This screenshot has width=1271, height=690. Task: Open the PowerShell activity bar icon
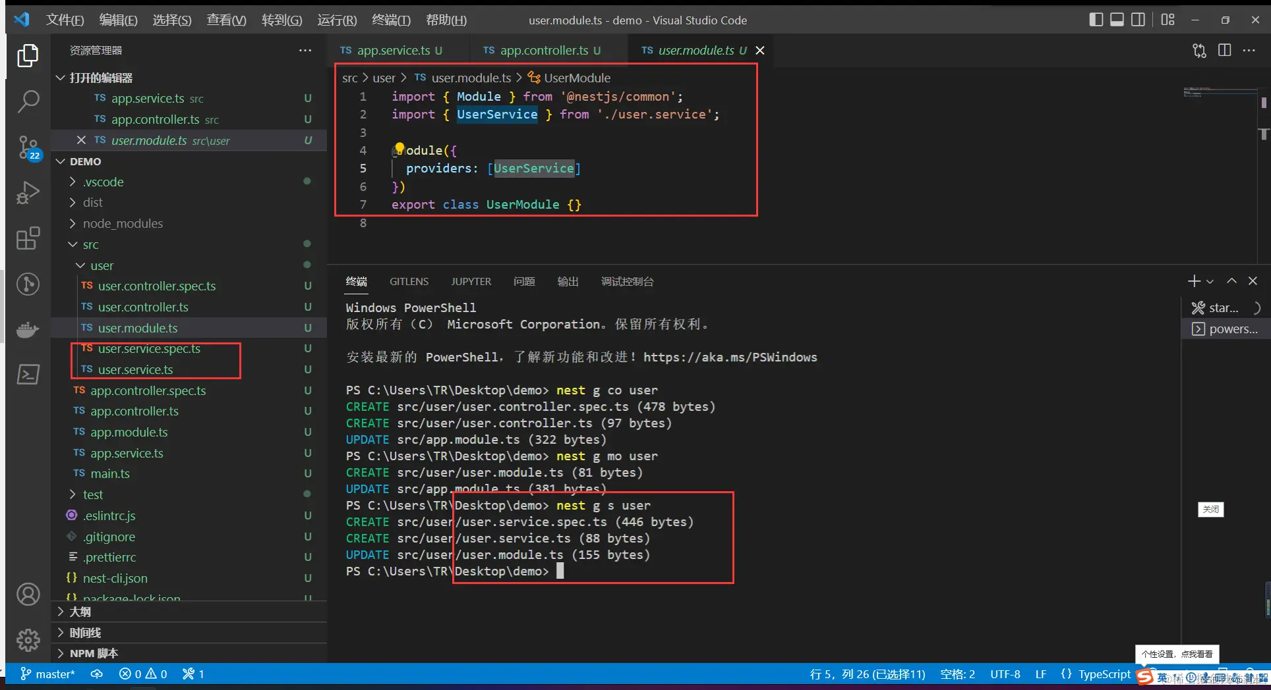[x=28, y=375]
